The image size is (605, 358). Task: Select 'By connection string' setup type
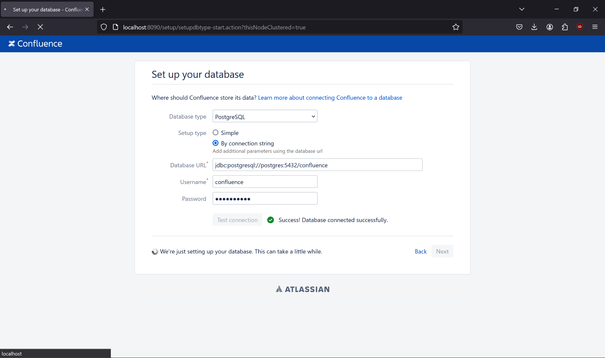(x=216, y=143)
